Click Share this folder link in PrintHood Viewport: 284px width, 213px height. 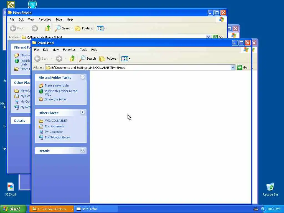(x=56, y=99)
